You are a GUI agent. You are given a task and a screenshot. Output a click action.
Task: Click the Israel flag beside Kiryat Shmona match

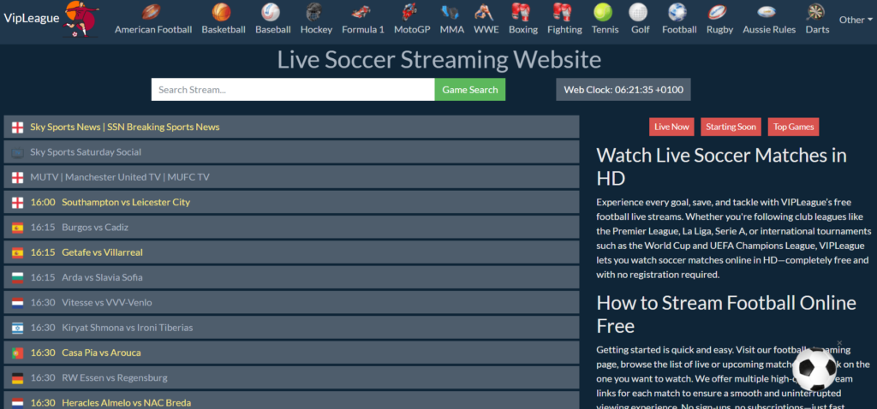[17, 328]
